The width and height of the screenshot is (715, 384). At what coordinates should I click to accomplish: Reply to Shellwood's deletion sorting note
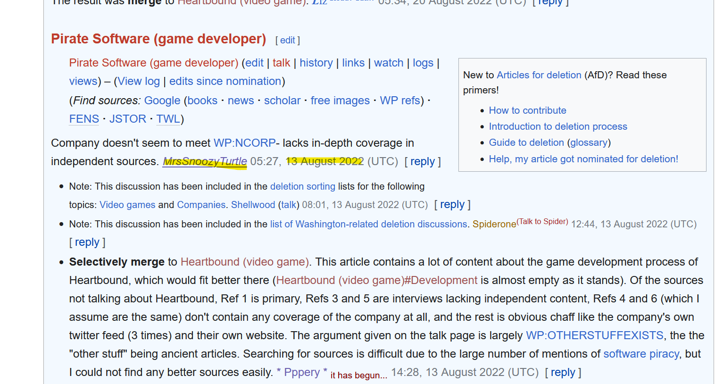452,204
